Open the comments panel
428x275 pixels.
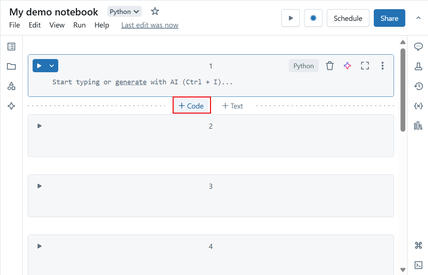click(418, 47)
